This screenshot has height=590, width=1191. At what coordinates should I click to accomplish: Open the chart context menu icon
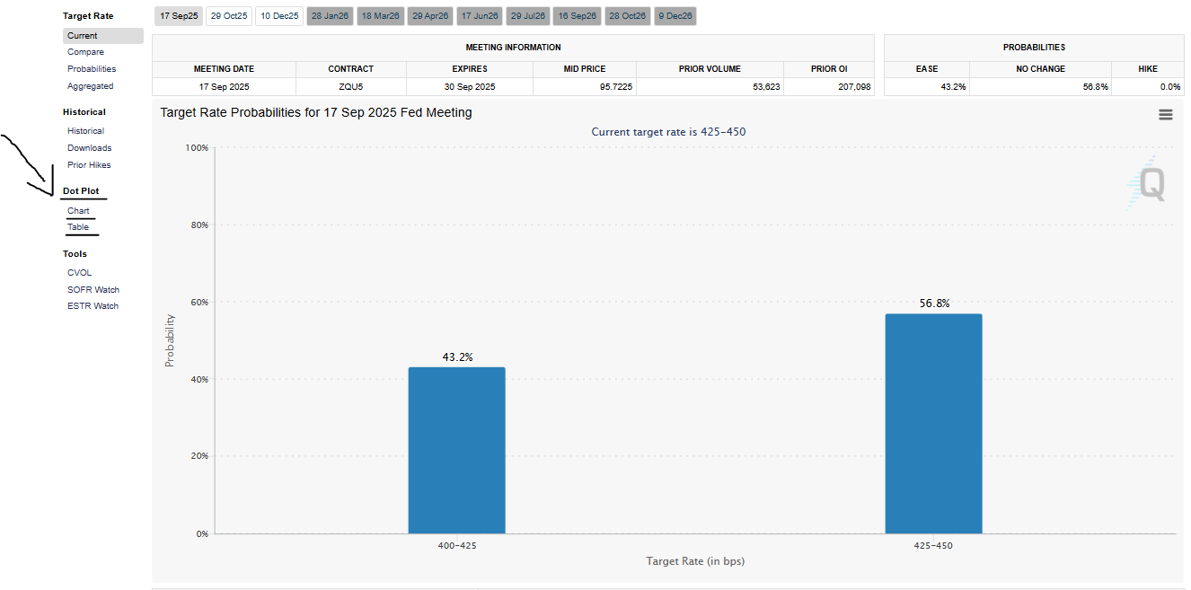tap(1165, 114)
